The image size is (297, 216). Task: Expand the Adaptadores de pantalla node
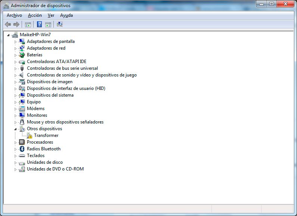point(16,41)
